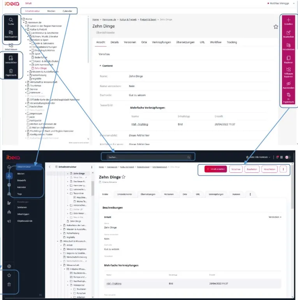Open the Medien tab at top
Image resolution: width=298 pixels, height=300 pixels.
[x=51, y=11]
